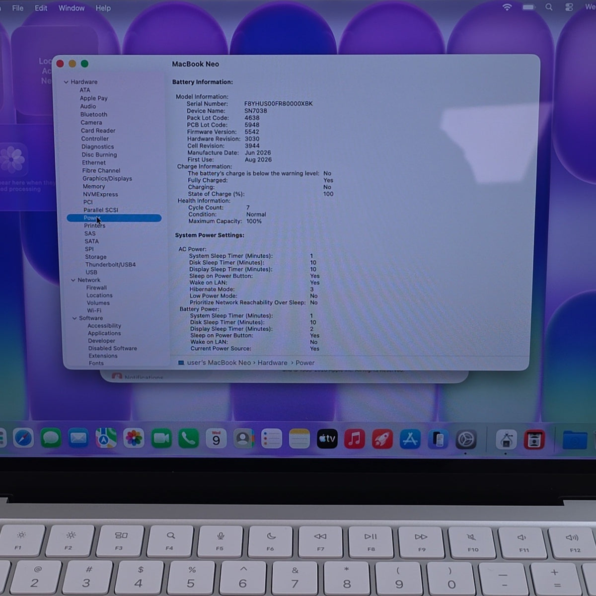Click the battery icon in menu bar
This screenshot has height=596, width=596.
[x=528, y=7]
